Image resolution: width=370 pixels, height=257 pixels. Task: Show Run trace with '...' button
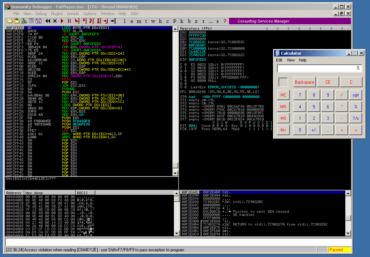[210, 21]
